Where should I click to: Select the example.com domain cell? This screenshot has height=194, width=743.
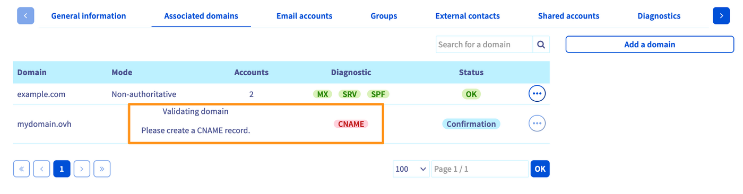[x=41, y=94]
